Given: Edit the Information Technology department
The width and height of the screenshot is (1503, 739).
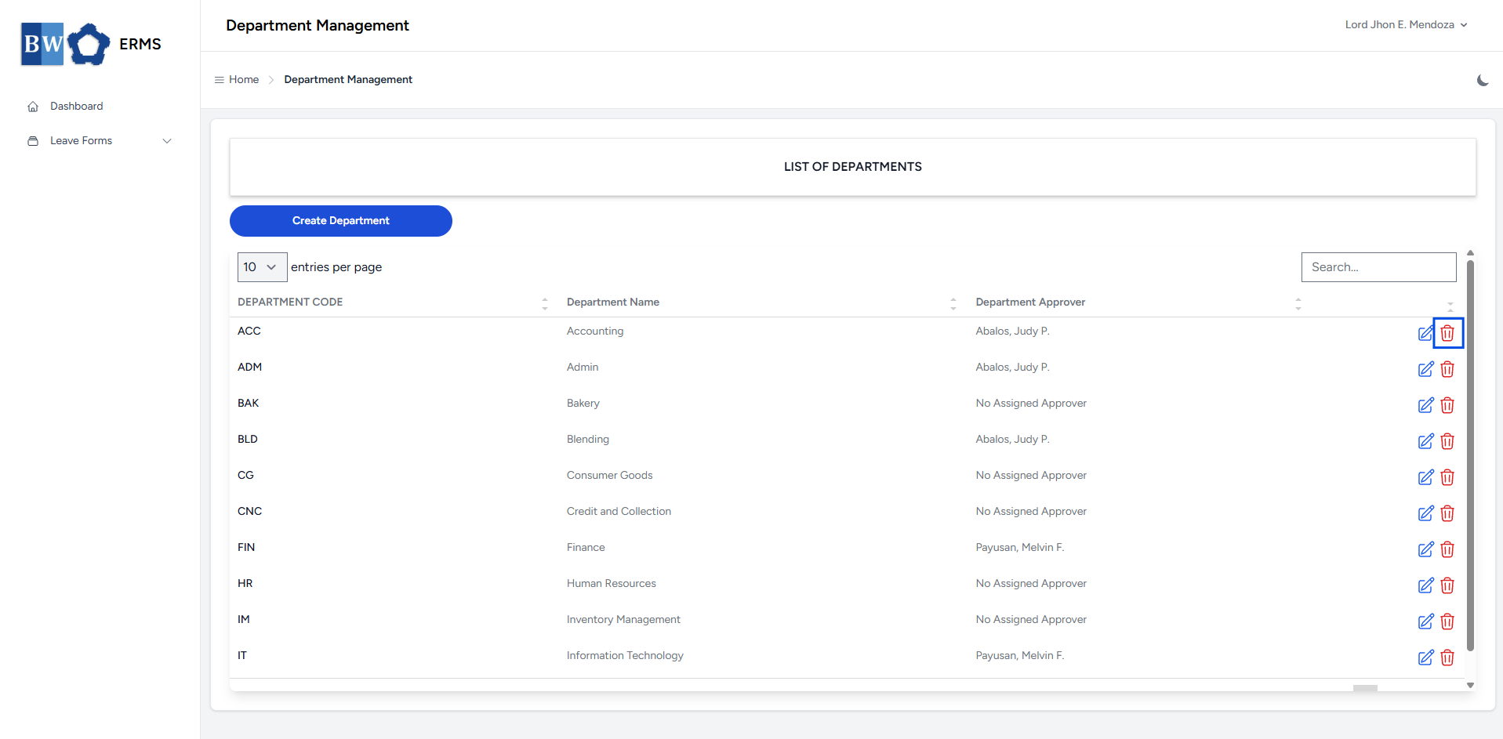Looking at the screenshot, I should click(1425, 657).
